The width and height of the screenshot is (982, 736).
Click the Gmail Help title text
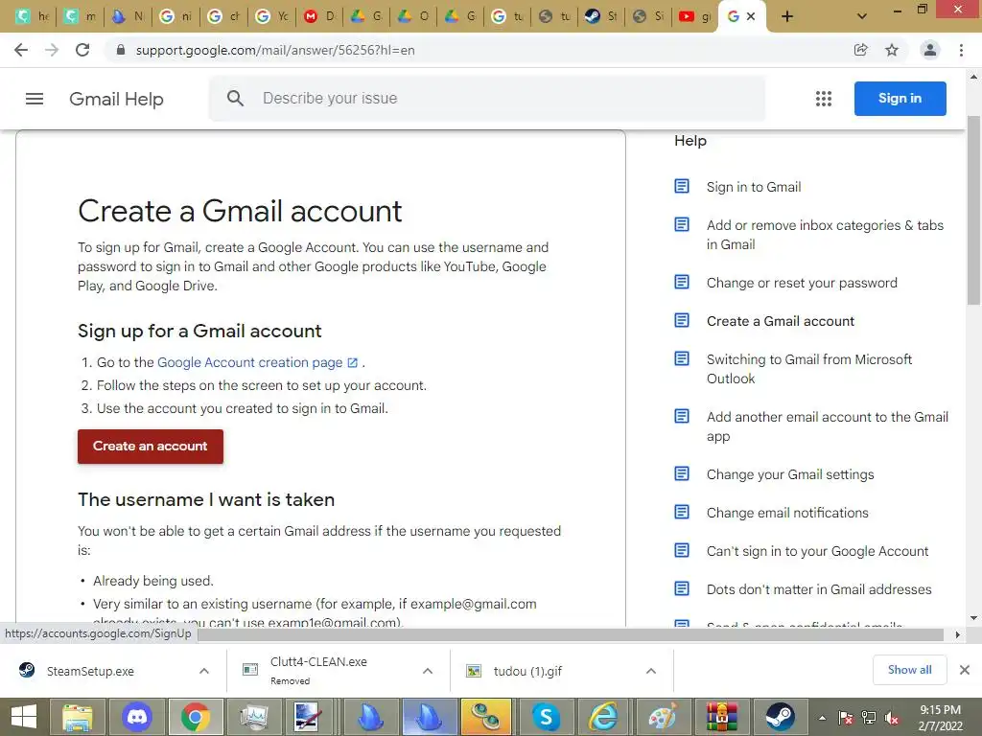click(116, 99)
